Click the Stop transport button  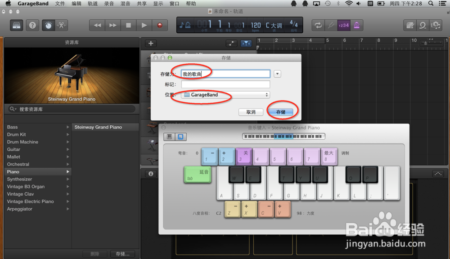(x=128, y=26)
